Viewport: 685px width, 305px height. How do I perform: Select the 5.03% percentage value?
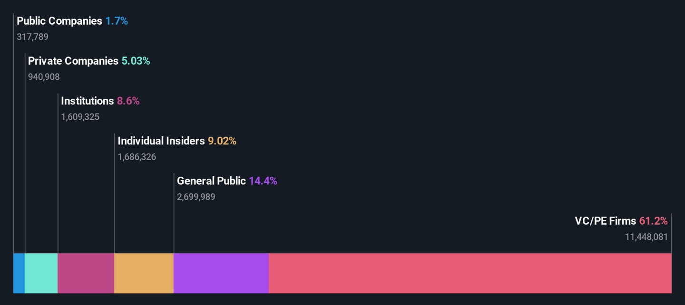click(x=136, y=61)
